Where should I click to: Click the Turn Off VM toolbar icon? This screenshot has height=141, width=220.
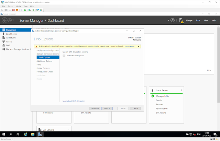(10, 10)
